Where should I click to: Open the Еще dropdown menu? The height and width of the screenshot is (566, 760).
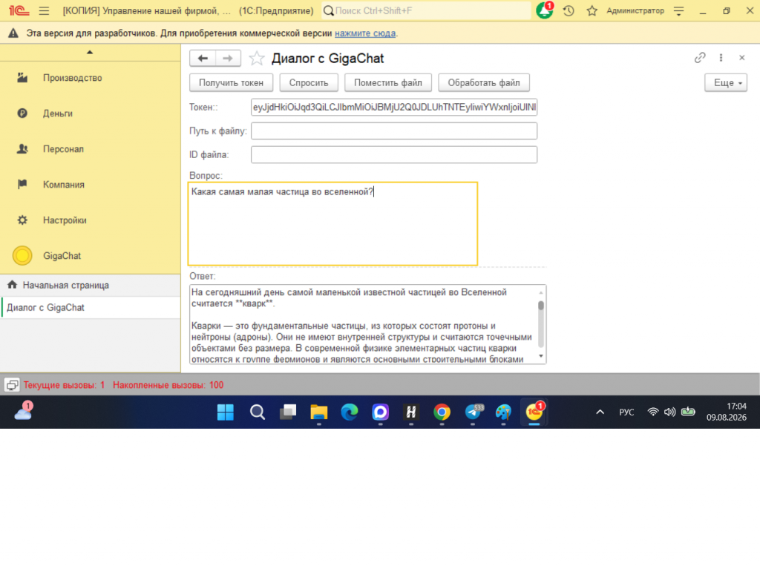[x=726, y=83]
